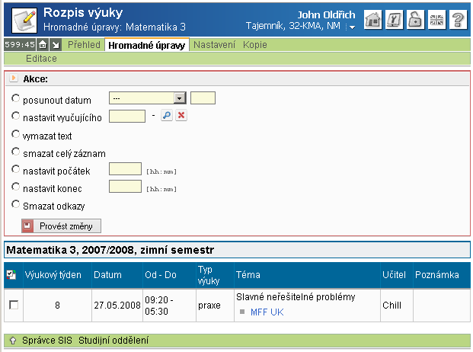This screenshot has width=473, height=352.
Task: Click the home icon in the header
Action: pos(372,20)
